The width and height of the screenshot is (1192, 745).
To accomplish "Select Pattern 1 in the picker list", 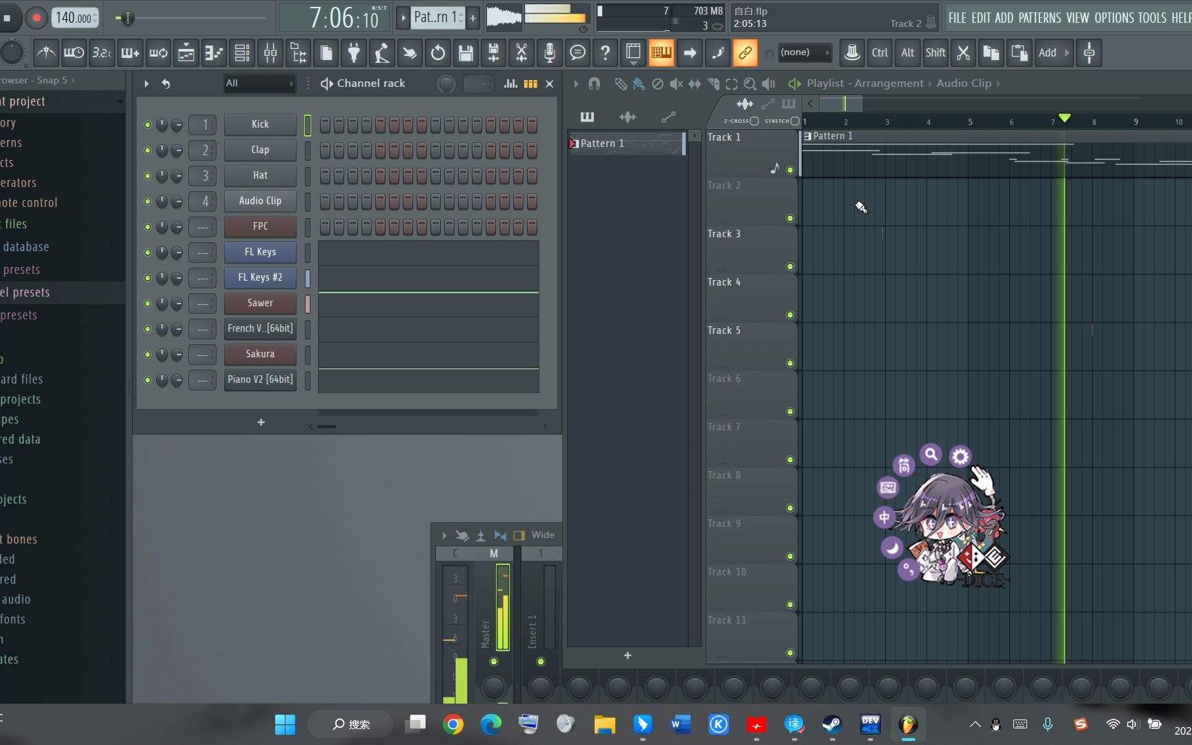I will (x=626, y=144).
